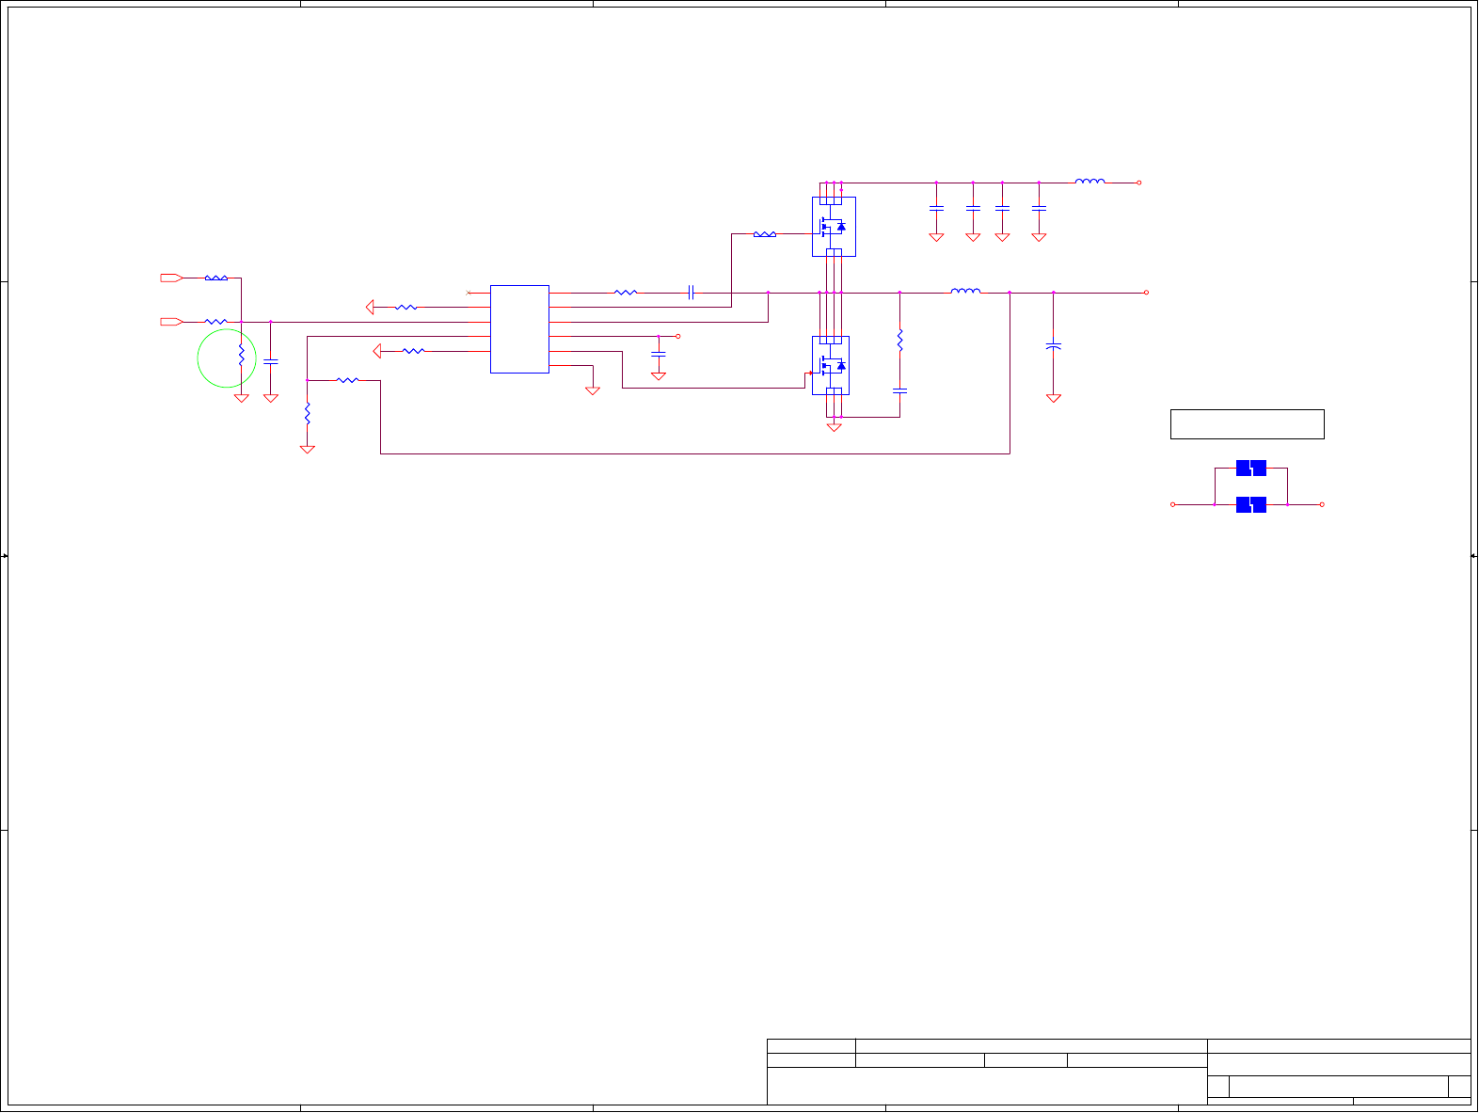
Task: Select the first input filter capacitor on top rail
Action: tap(936, 207)
